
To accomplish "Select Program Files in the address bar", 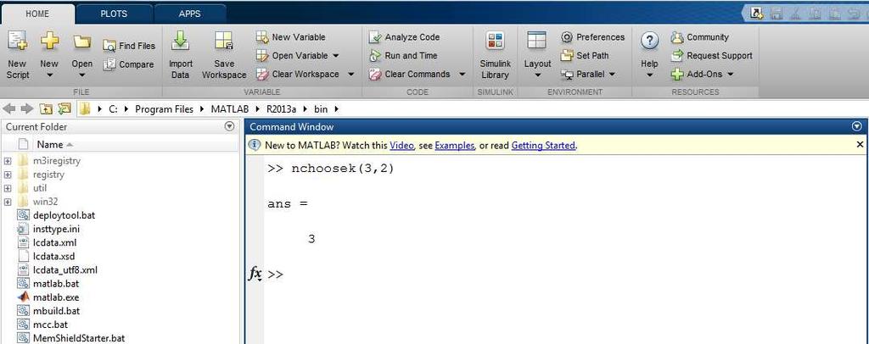I will coord(164,109).
